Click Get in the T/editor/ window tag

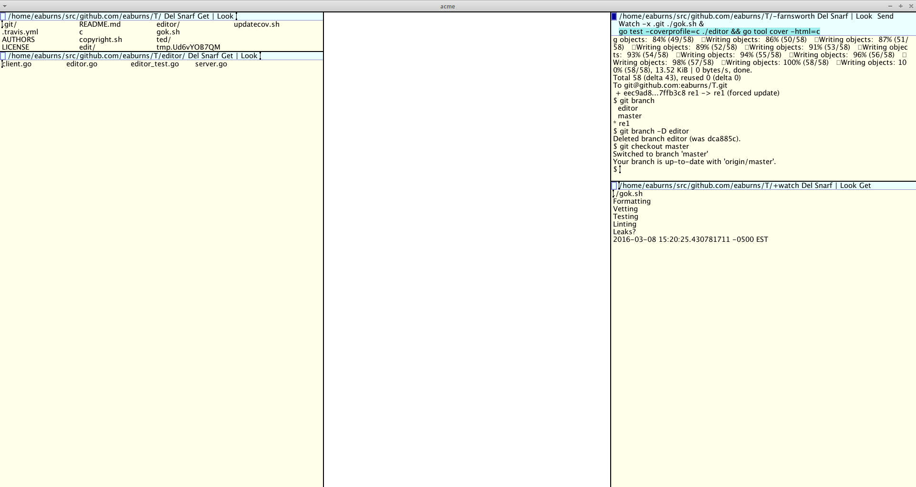[x=227, y=56]
